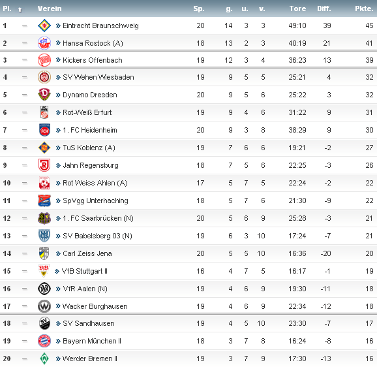This screenshot has width=377, height=367.
Task: Open the TuS Koblenz (A) link
Action: pyautogui.click(x=89, y=148)
